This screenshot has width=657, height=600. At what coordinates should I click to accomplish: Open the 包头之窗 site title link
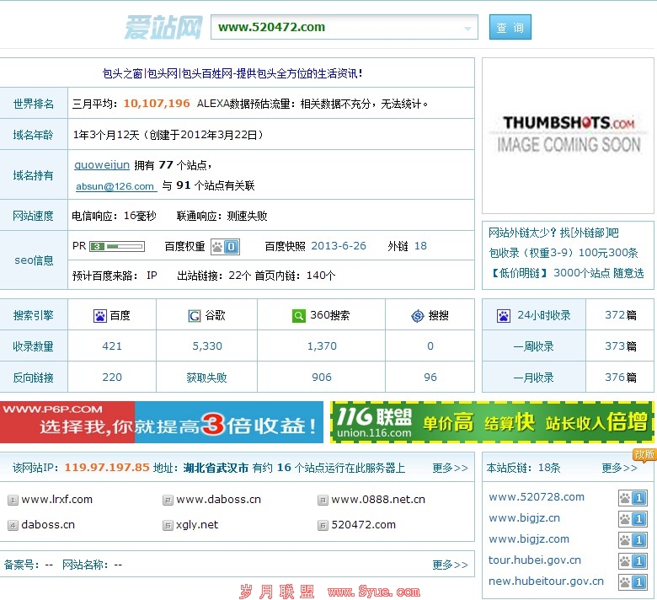(232, 73)
